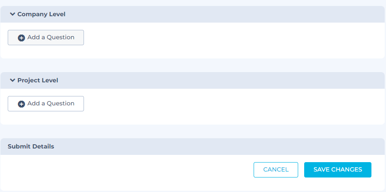Screen dimensions: 386x192
Task: Collapse the Company Level section chevron
Action: [12, 14]
